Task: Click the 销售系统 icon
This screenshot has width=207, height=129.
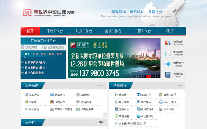Action: [52, 95]
